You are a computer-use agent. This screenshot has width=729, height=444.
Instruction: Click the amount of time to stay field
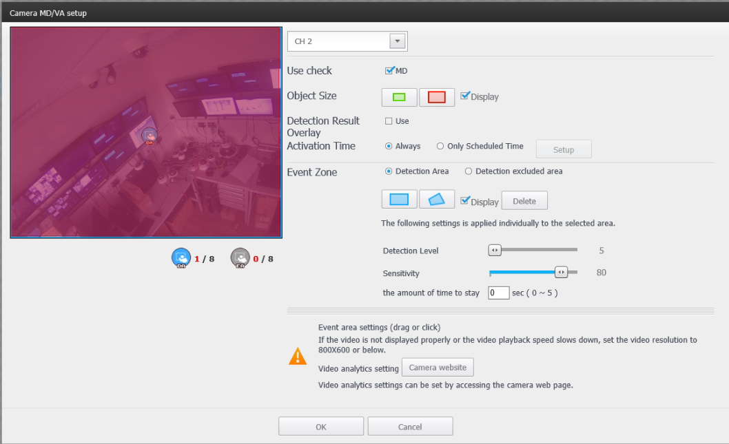[x=498, y=293]
